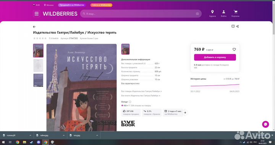
Task: Open the main book cover image
Action: [81, 88]
